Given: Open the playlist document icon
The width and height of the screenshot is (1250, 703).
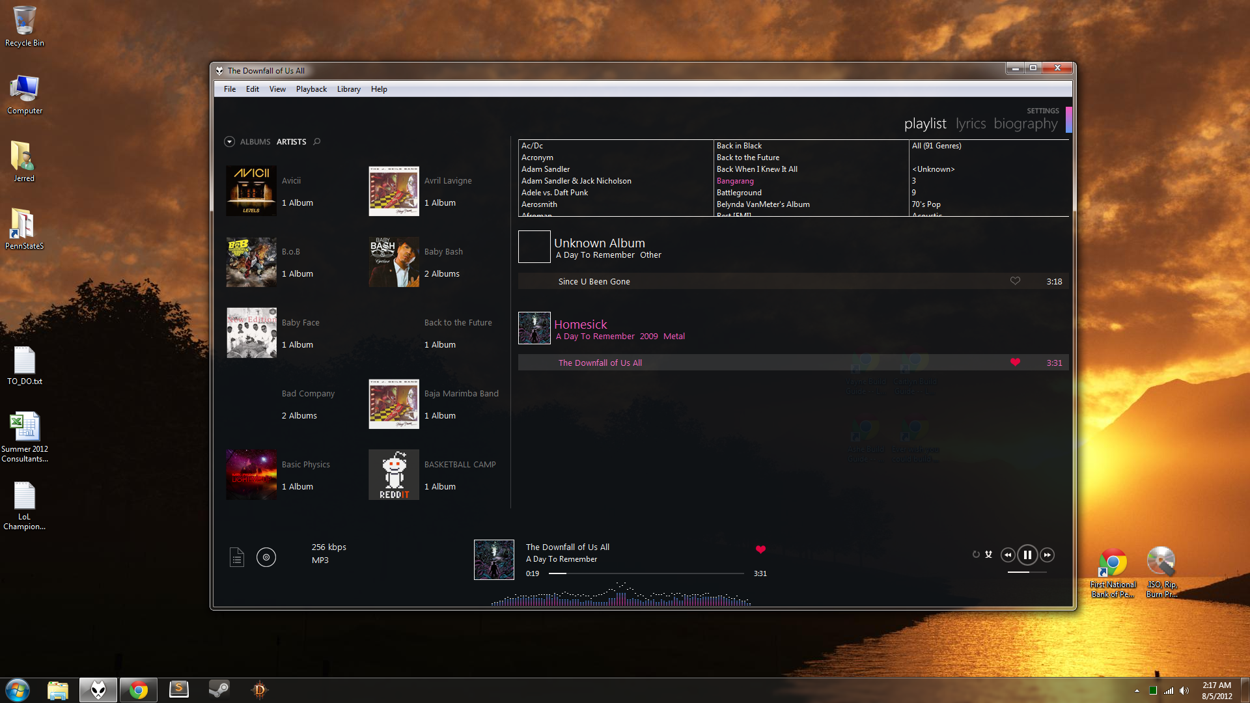Looking at the screenshot, I should [x=237, y=557].
